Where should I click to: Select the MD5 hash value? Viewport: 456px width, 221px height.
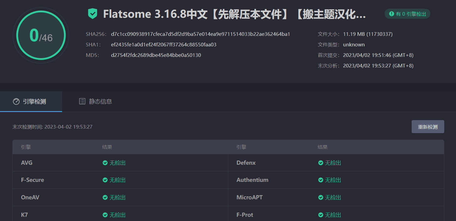[x=156, y=55]
